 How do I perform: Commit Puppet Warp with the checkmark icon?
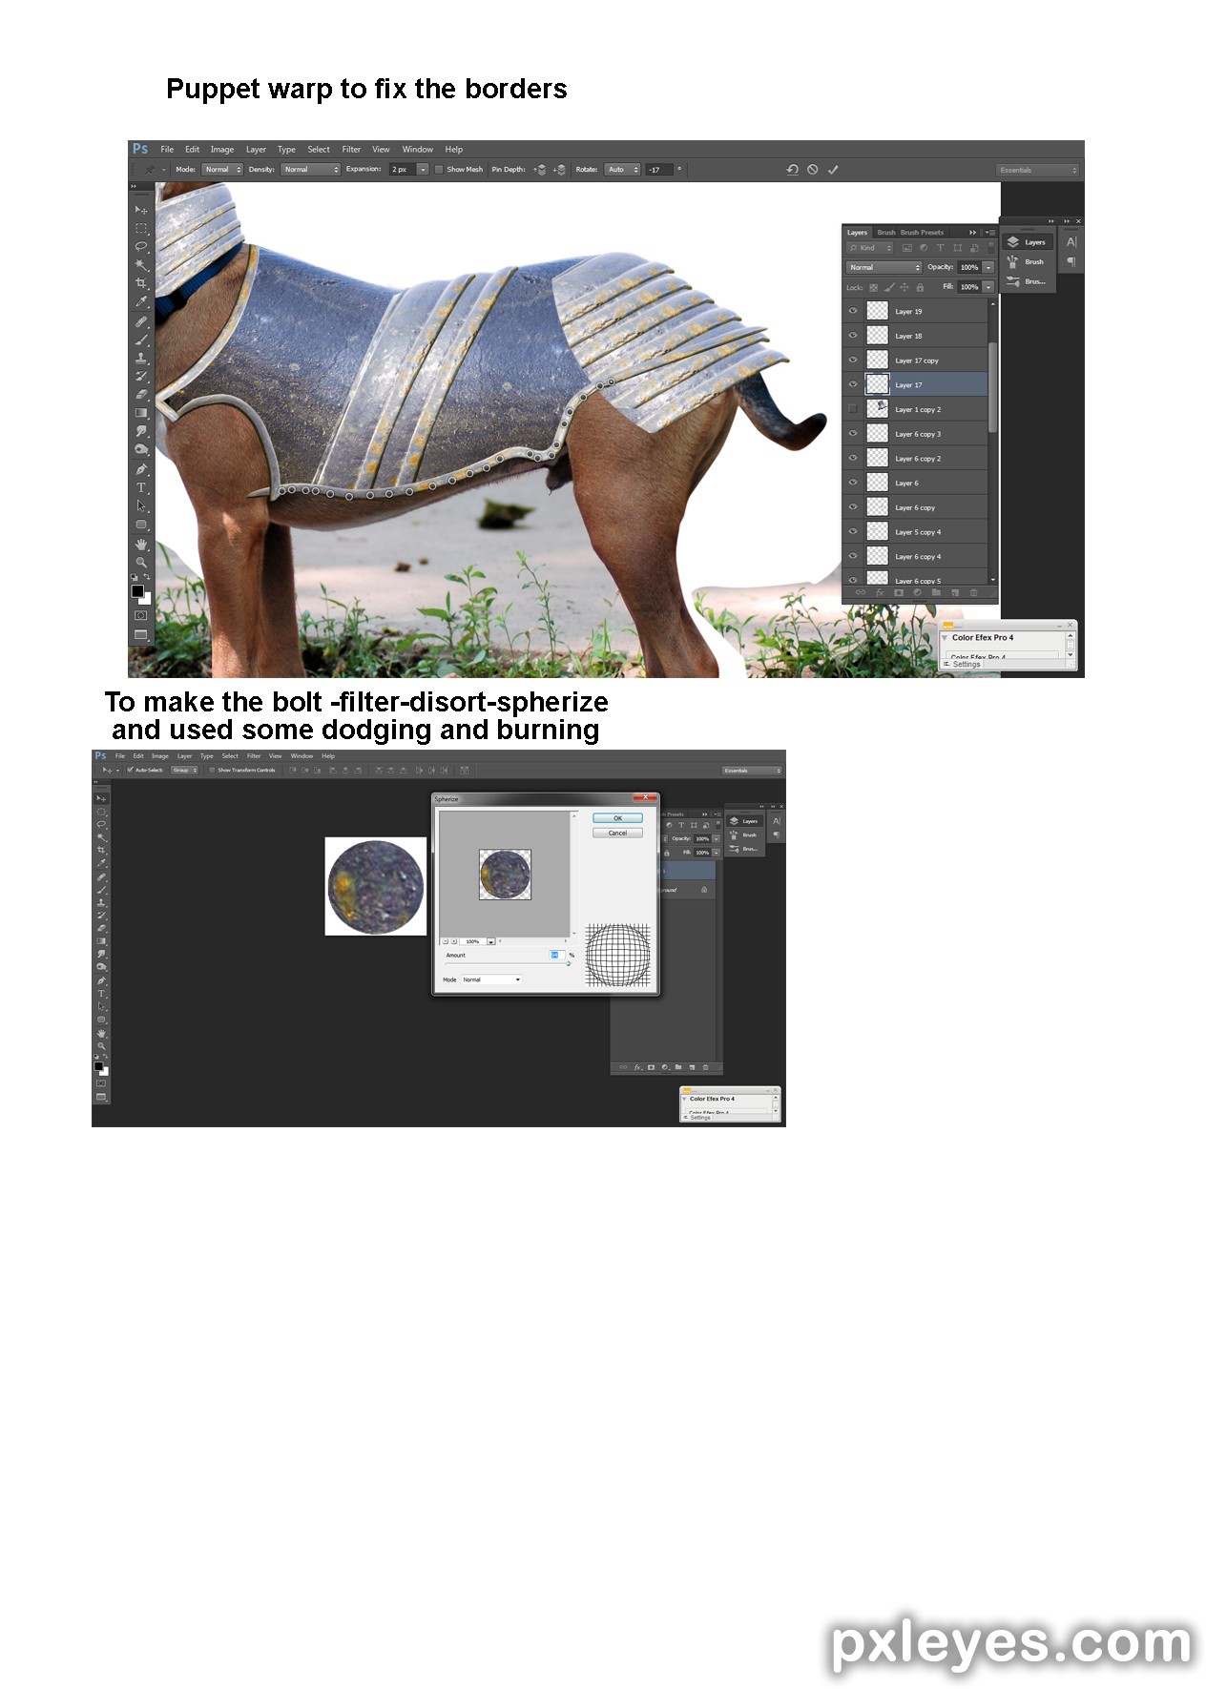pos(833,170)
